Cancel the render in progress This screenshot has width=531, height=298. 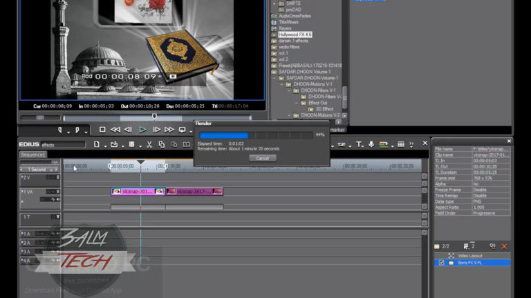pos(263,158)
